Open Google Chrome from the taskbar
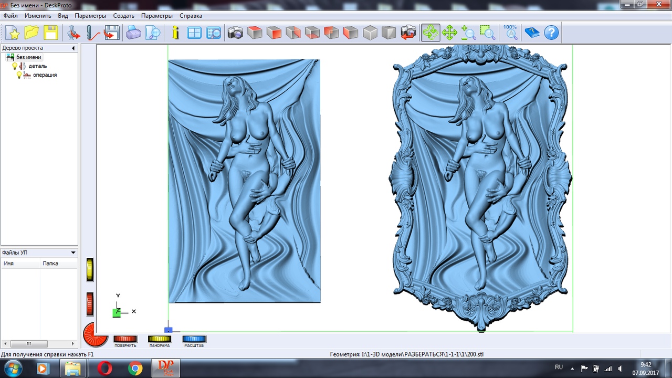 (135, 369)
